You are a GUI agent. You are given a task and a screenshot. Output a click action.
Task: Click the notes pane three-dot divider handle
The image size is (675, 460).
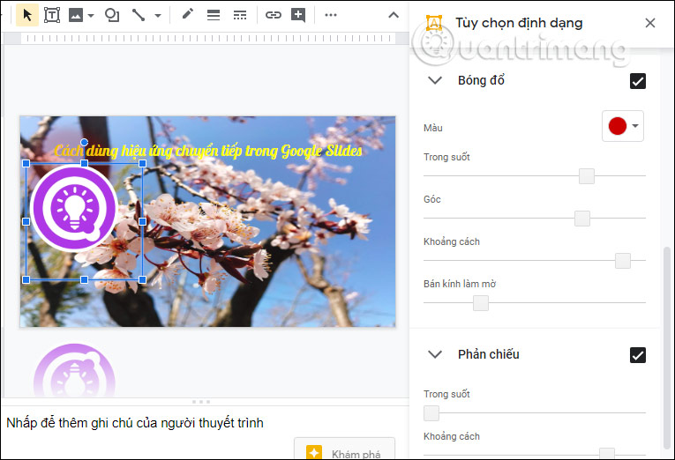pos(201,402)
